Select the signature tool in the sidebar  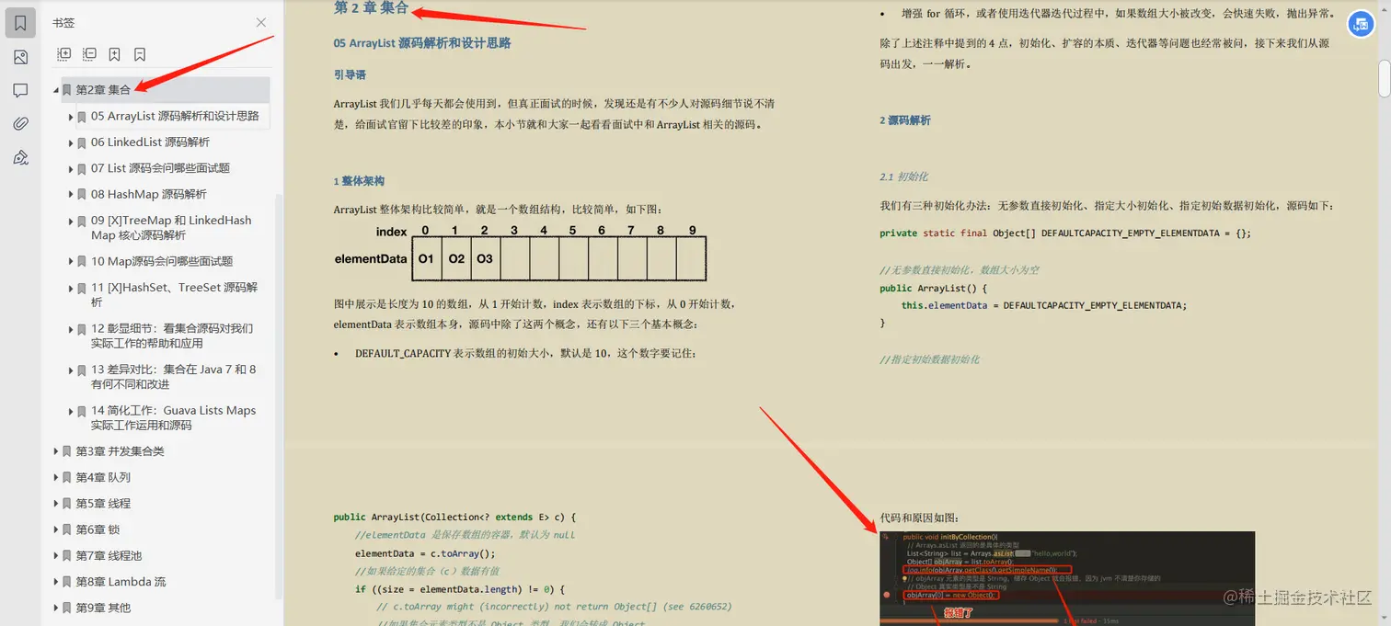20,157
